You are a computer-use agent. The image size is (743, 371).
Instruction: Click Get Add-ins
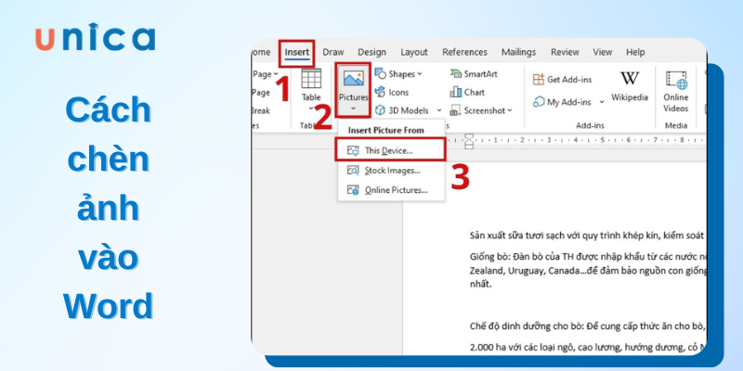tap(563, 80)
